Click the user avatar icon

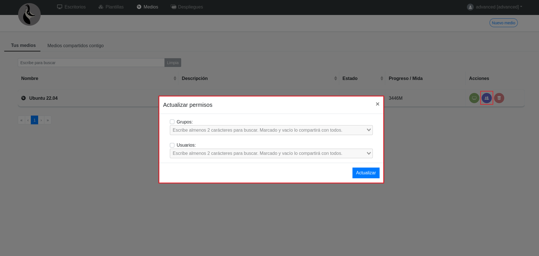click(470, 7)
